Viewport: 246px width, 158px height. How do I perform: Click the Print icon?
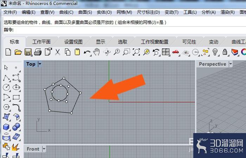(38, 52)
